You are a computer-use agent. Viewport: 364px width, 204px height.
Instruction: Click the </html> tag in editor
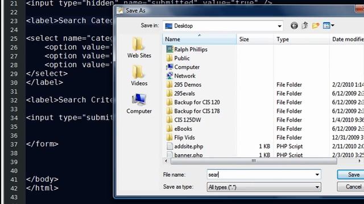pos(42,188)
